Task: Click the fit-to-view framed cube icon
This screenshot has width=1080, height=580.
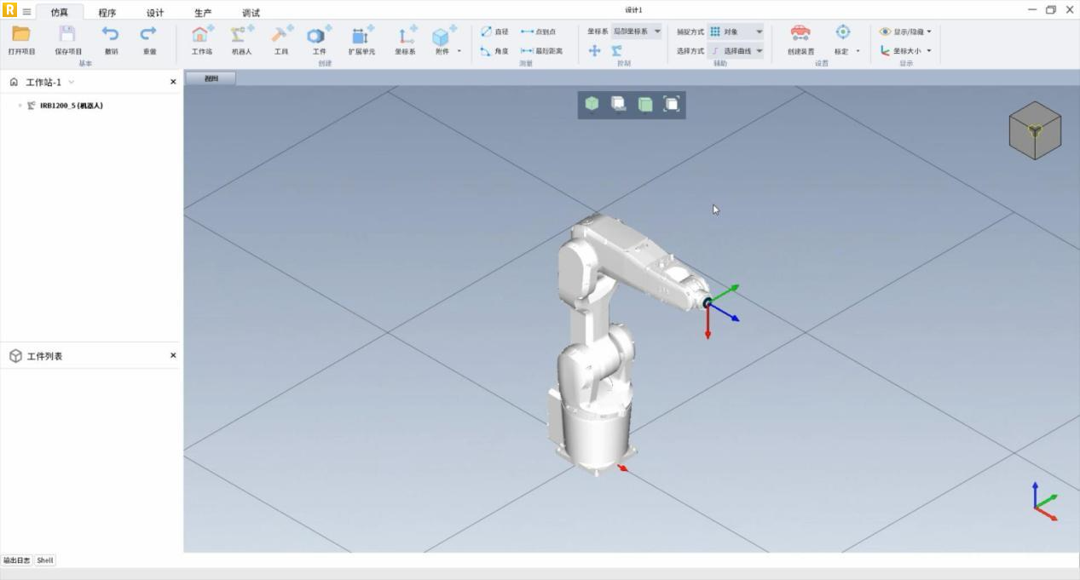Action: 672,104
